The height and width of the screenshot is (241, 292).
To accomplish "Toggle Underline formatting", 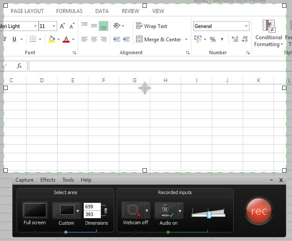I will coord(14,39).
